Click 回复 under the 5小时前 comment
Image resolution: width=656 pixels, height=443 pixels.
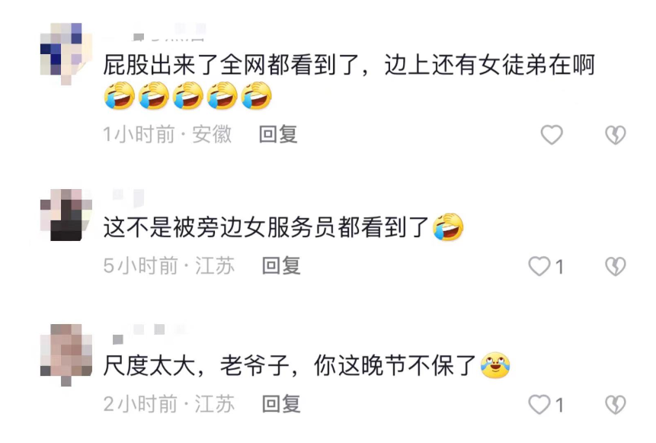point(281,266)
